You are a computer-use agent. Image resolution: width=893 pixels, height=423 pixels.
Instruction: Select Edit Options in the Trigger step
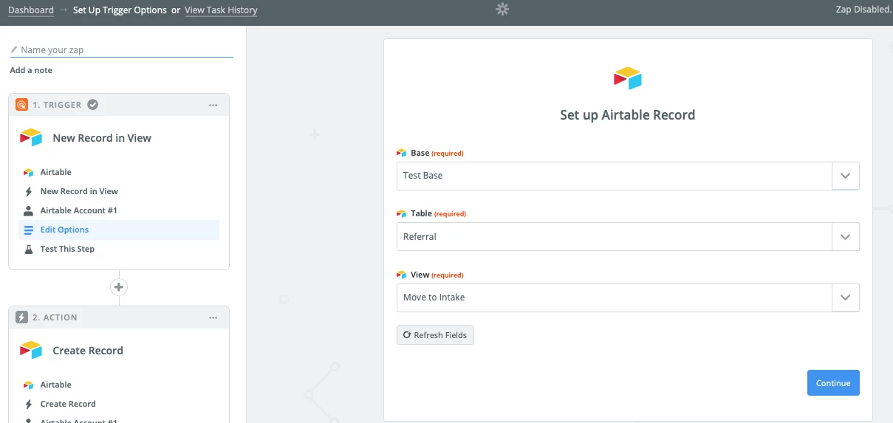click(119, 230)
